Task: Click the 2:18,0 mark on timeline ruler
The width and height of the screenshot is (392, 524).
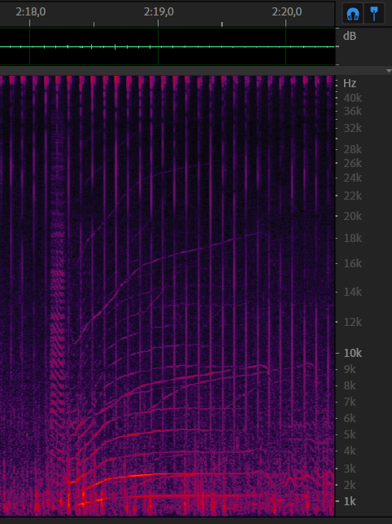Action: (31, 12)
